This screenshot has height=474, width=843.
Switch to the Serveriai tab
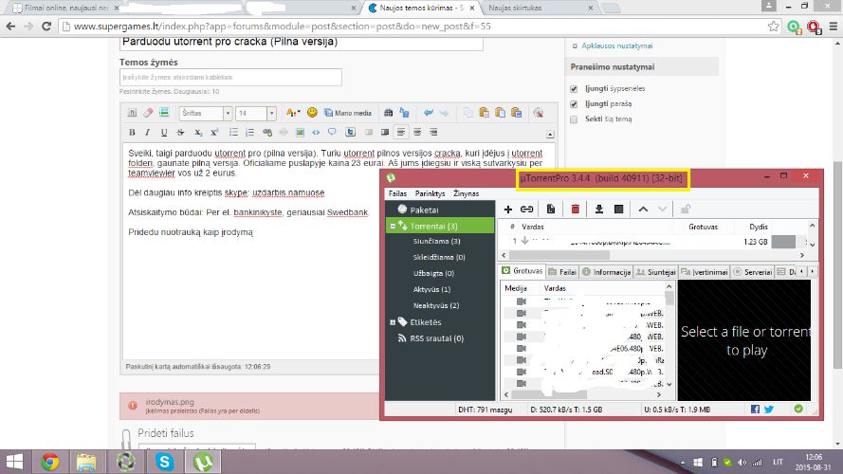pos(753,272)
